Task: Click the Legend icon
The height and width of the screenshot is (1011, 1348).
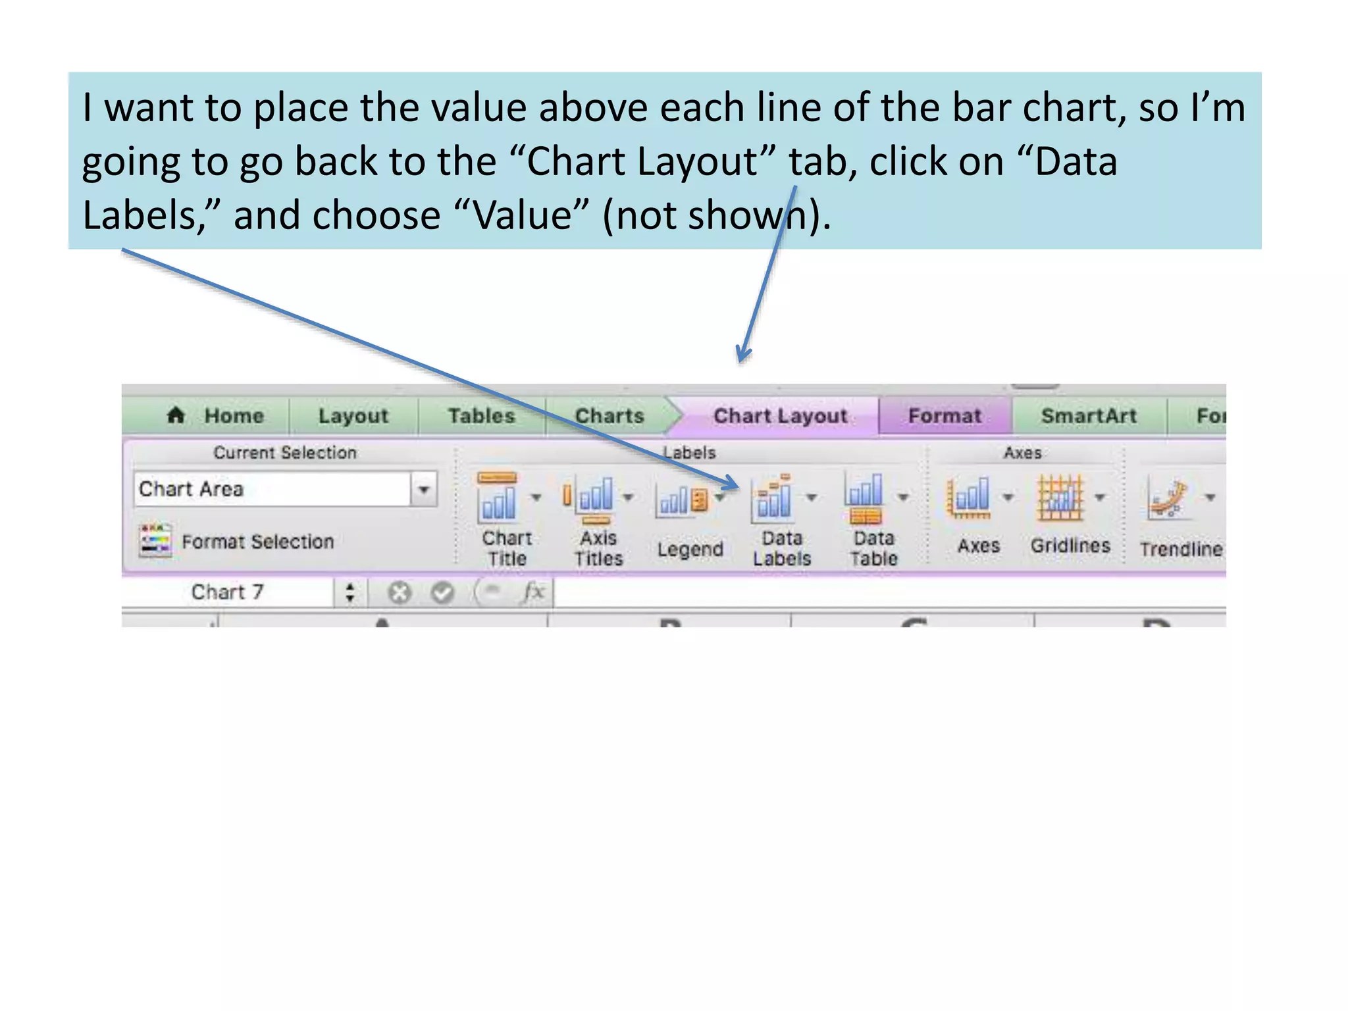Action: [683, 500]
